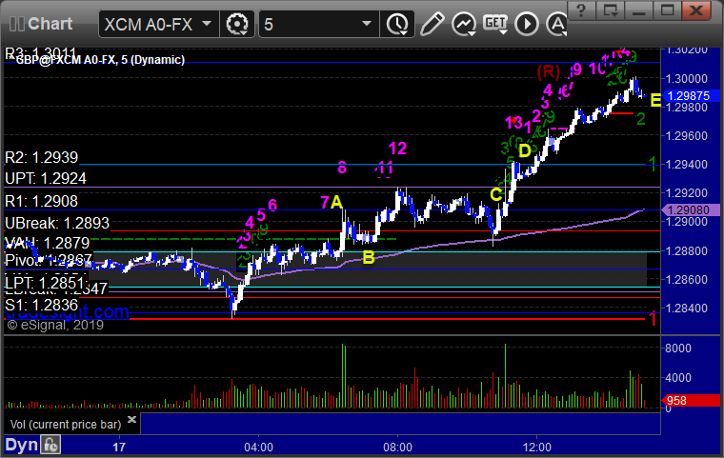Click the R1: 1.2908 level label

[42, 201]
